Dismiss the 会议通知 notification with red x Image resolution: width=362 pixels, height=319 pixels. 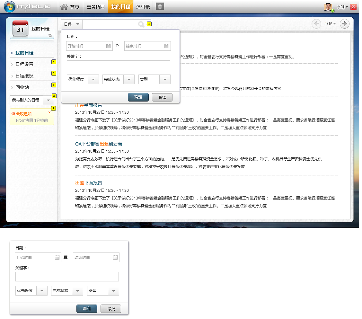(x=49, y=112)
